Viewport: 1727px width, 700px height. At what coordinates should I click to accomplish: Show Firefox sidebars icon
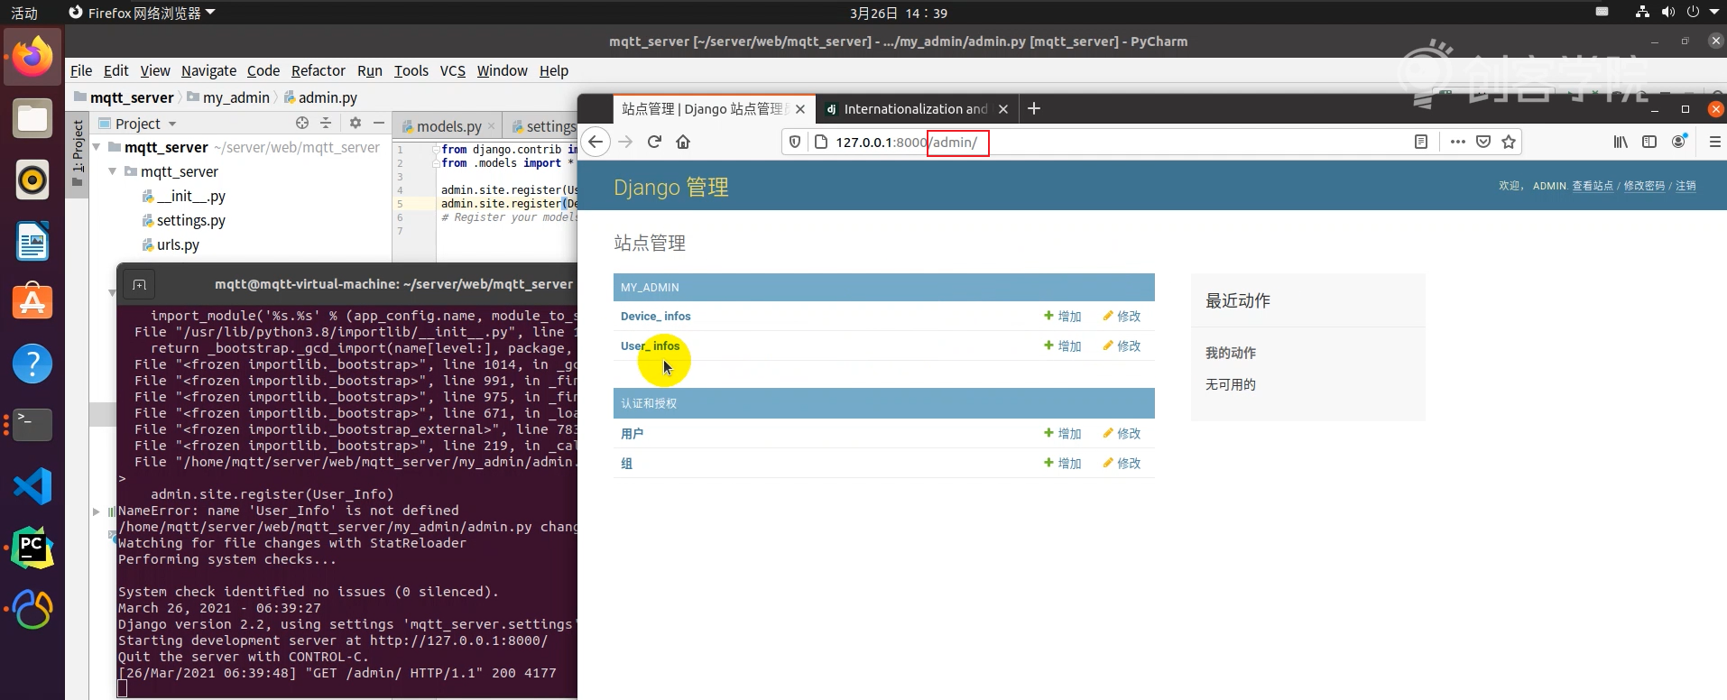(x=1649, y=142)
